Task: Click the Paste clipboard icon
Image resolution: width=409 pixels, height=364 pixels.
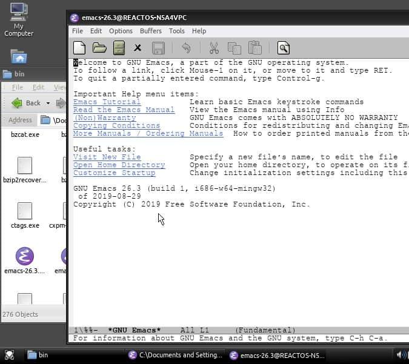Action: tap(254, 48)
